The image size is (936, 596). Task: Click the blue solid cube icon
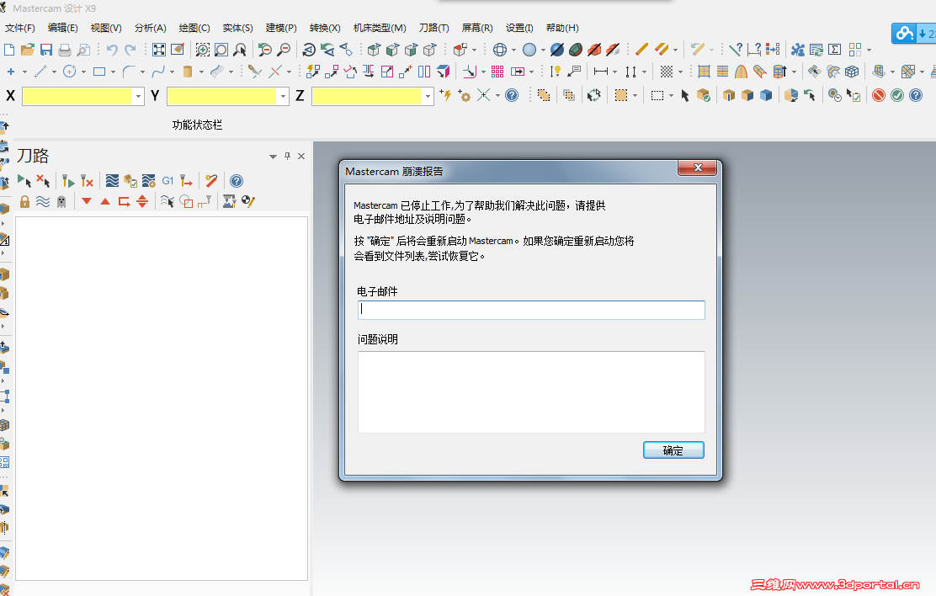766,95
